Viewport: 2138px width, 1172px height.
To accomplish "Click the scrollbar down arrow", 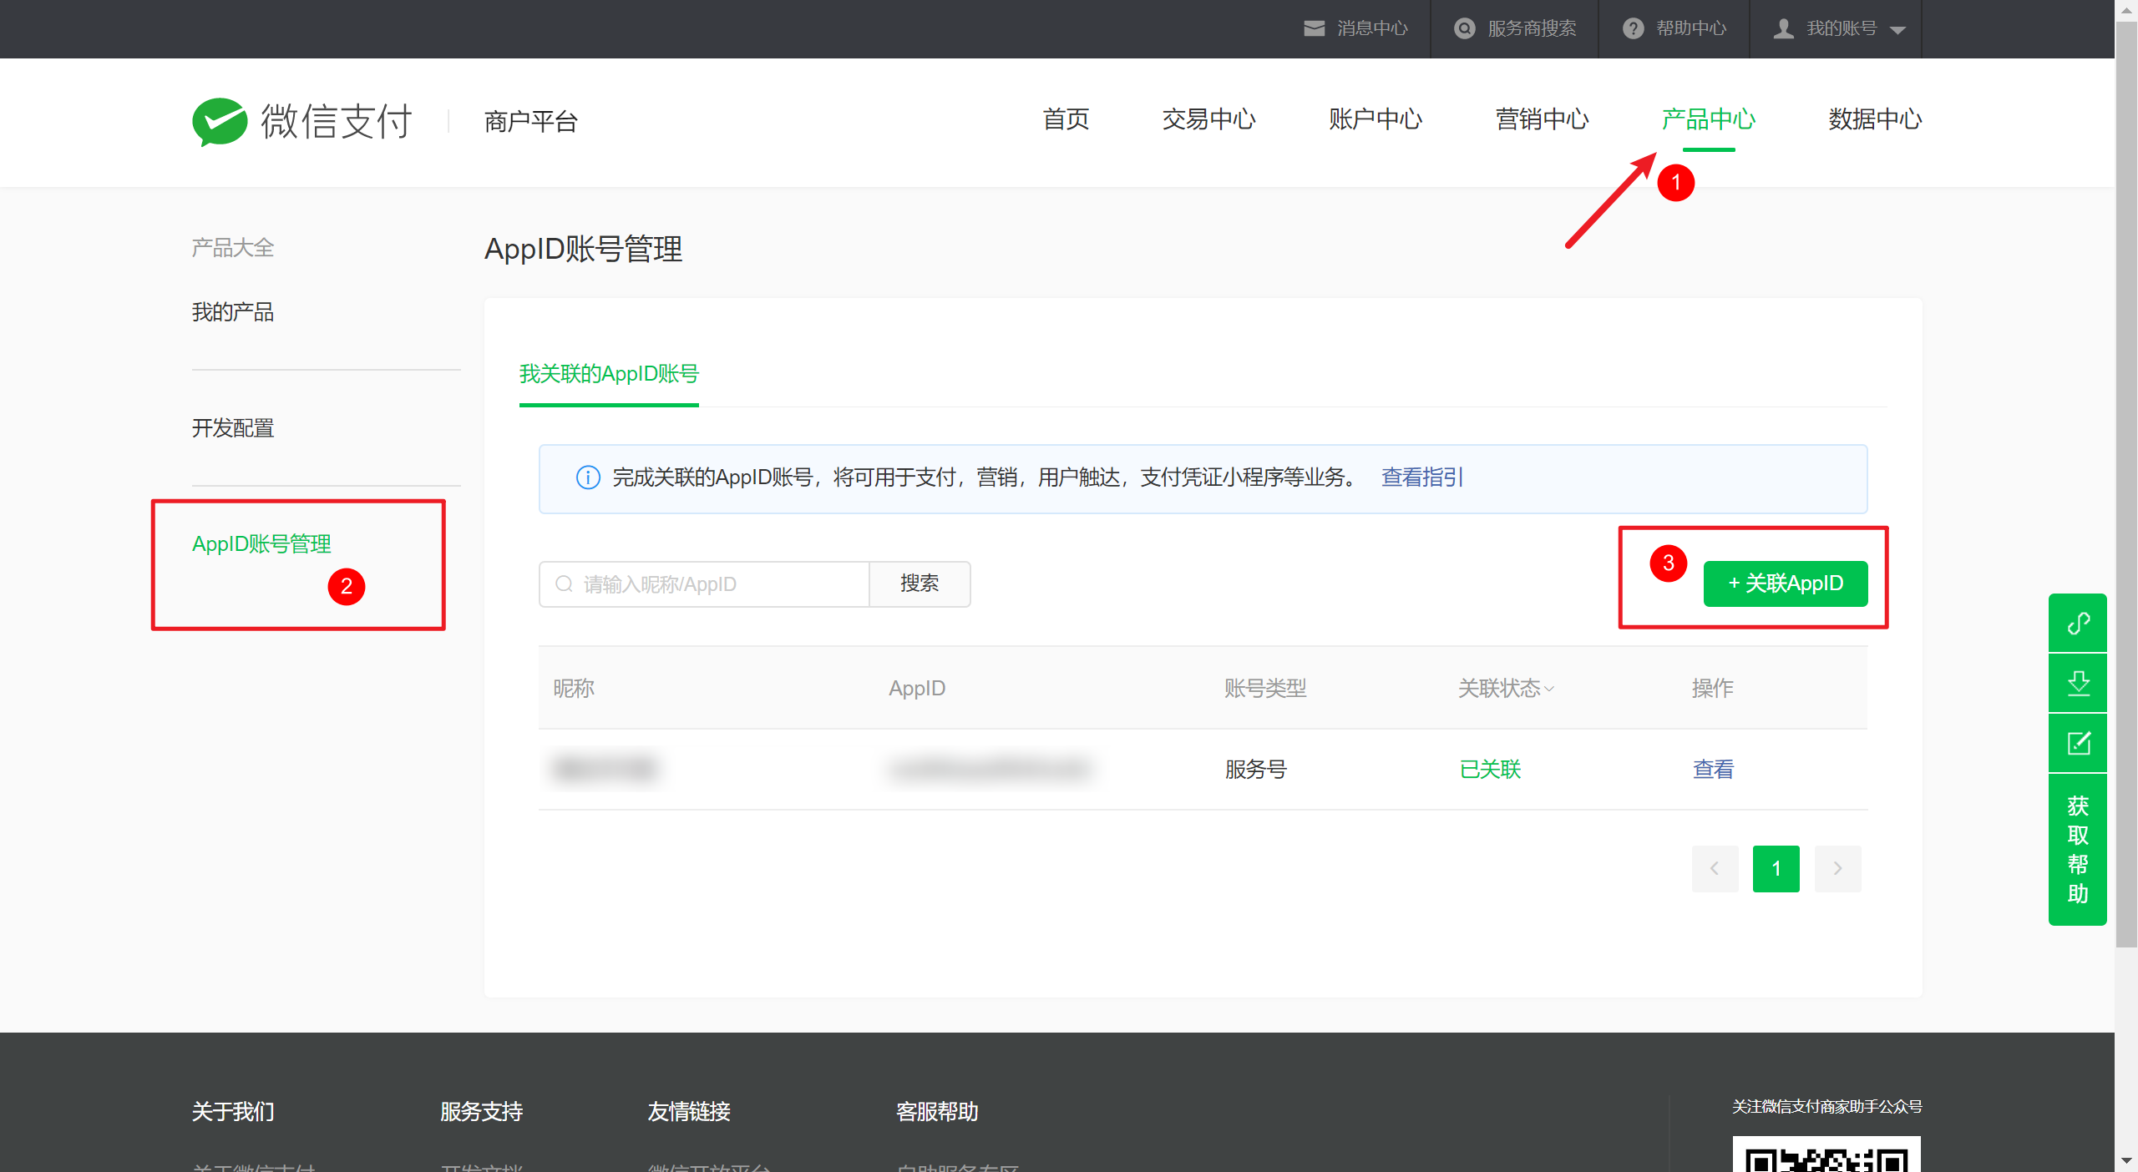I will [2126, 1161].
